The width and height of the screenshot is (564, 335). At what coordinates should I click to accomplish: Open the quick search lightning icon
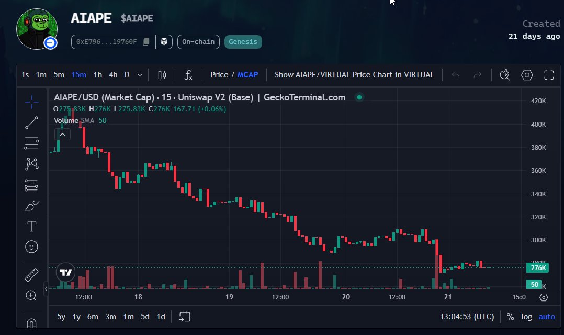(x=505, y=75)
